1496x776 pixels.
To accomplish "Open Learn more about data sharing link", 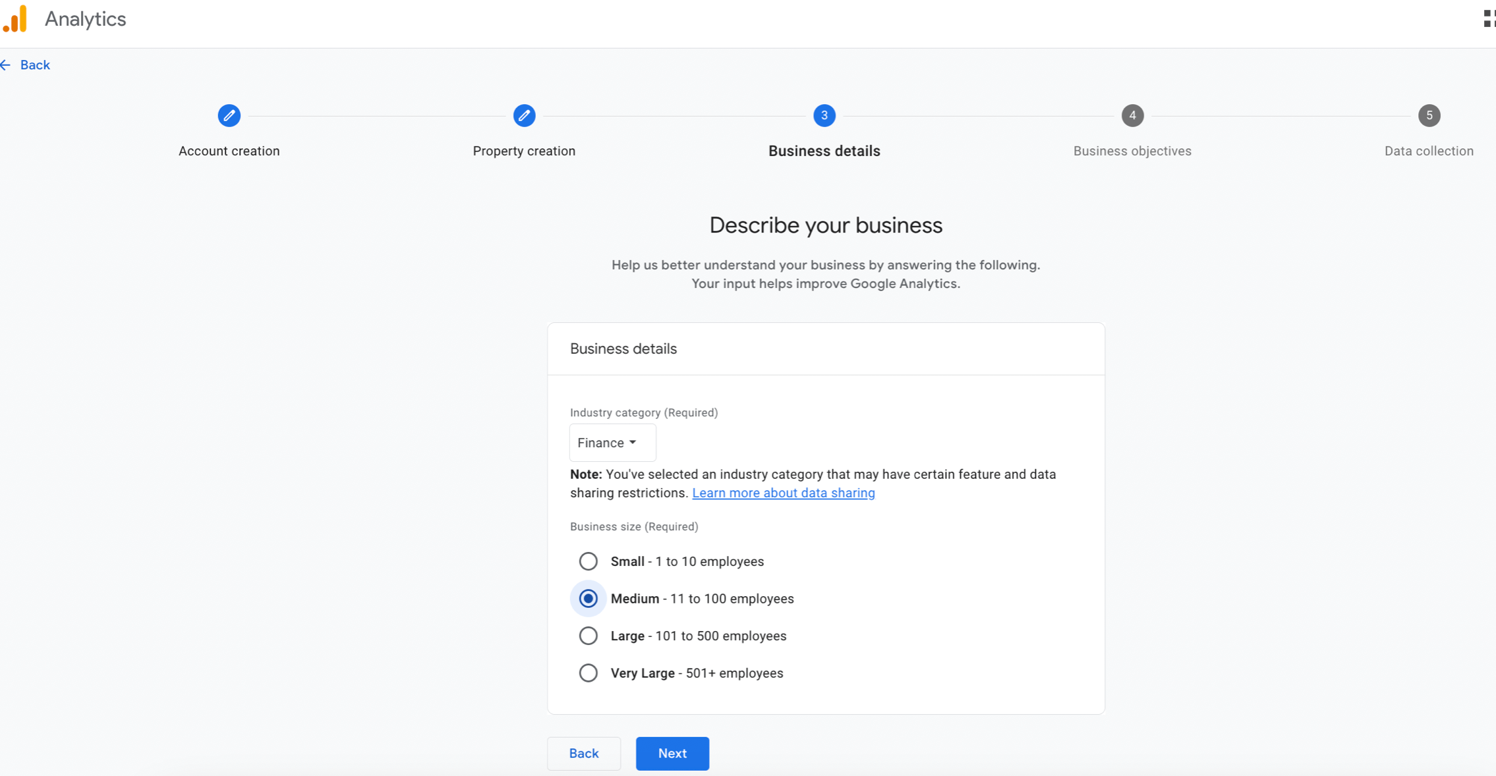I will (x=783, y=493).
